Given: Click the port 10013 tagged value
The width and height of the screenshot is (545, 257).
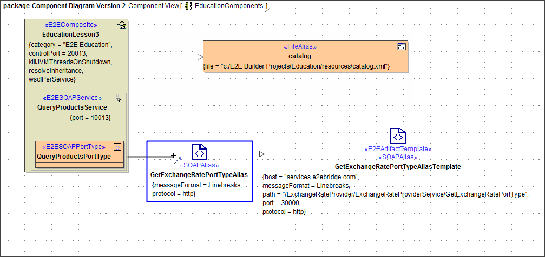Looking at the screenshot, I should point(90,117).
